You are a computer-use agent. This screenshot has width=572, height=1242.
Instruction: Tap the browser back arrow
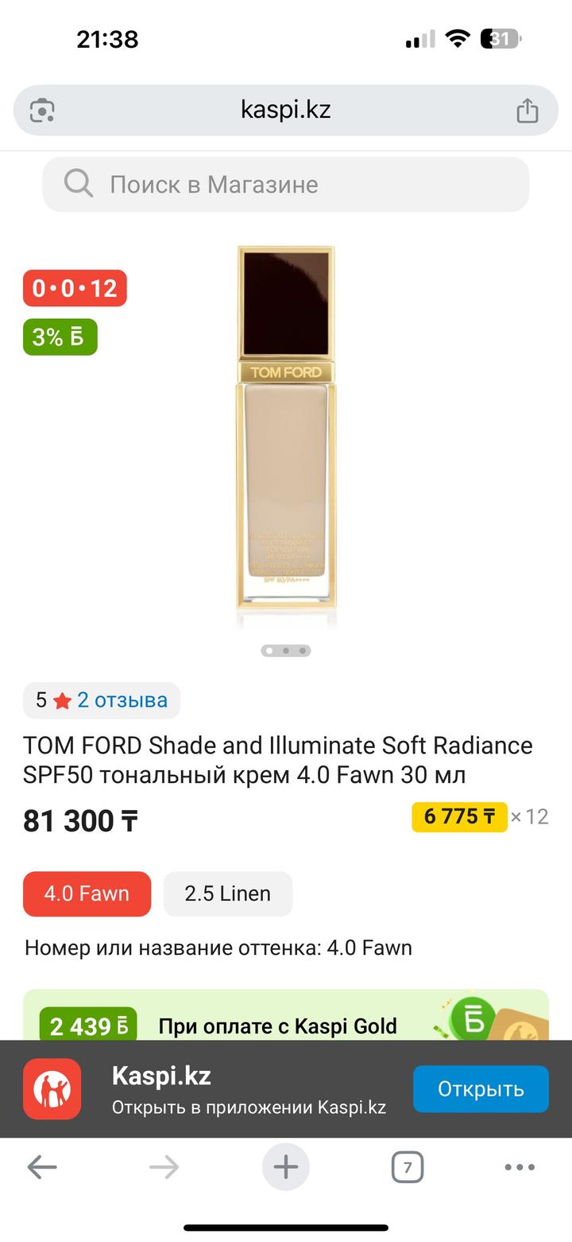[42, 1167]
